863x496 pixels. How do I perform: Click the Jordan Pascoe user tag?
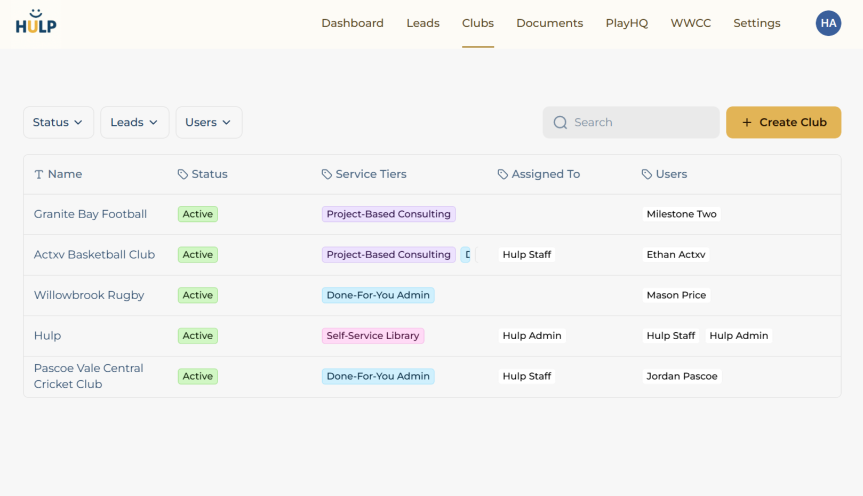pos(682,376)
